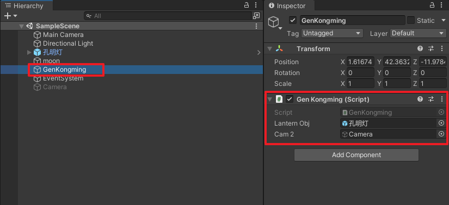The image size is (449, 205).
Task: Expand the 孔明灯 prefab in hierarchy
Action: (x=29, y=52)
